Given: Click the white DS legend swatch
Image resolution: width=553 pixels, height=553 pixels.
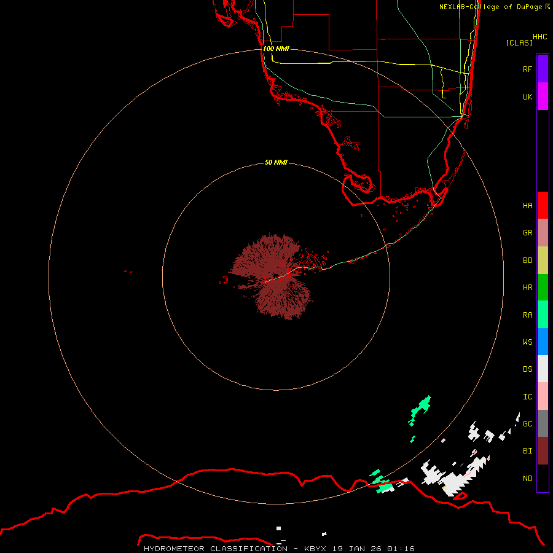Looking at the screenshot, I should click(543, 369).
